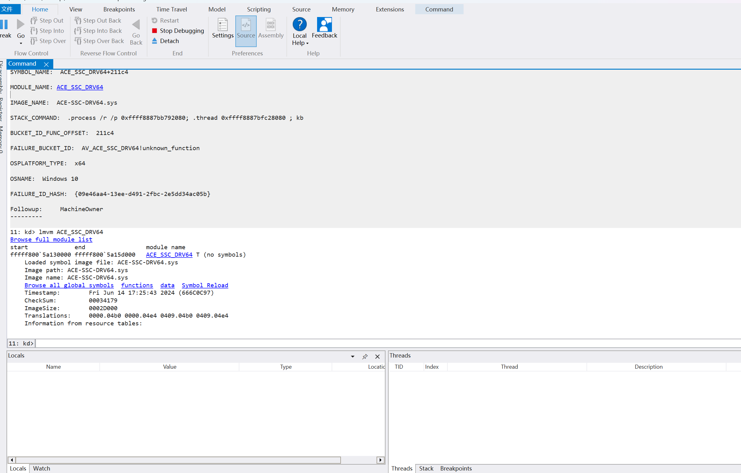Image resolution: width=741 pixels, height=473 pixels.
Task: Click Browse full module list link
Action: 51,240
